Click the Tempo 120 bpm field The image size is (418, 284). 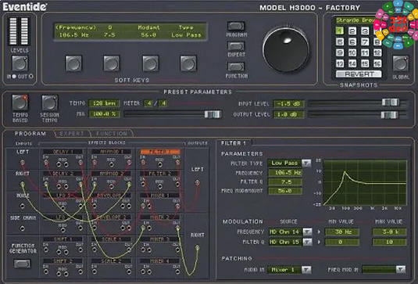(x=104, y=103)
